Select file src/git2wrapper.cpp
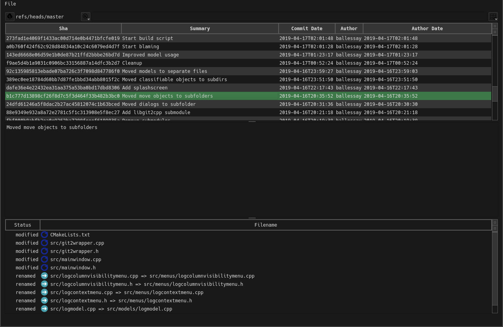Screen dimensions: 503x327 pos(77,243)
